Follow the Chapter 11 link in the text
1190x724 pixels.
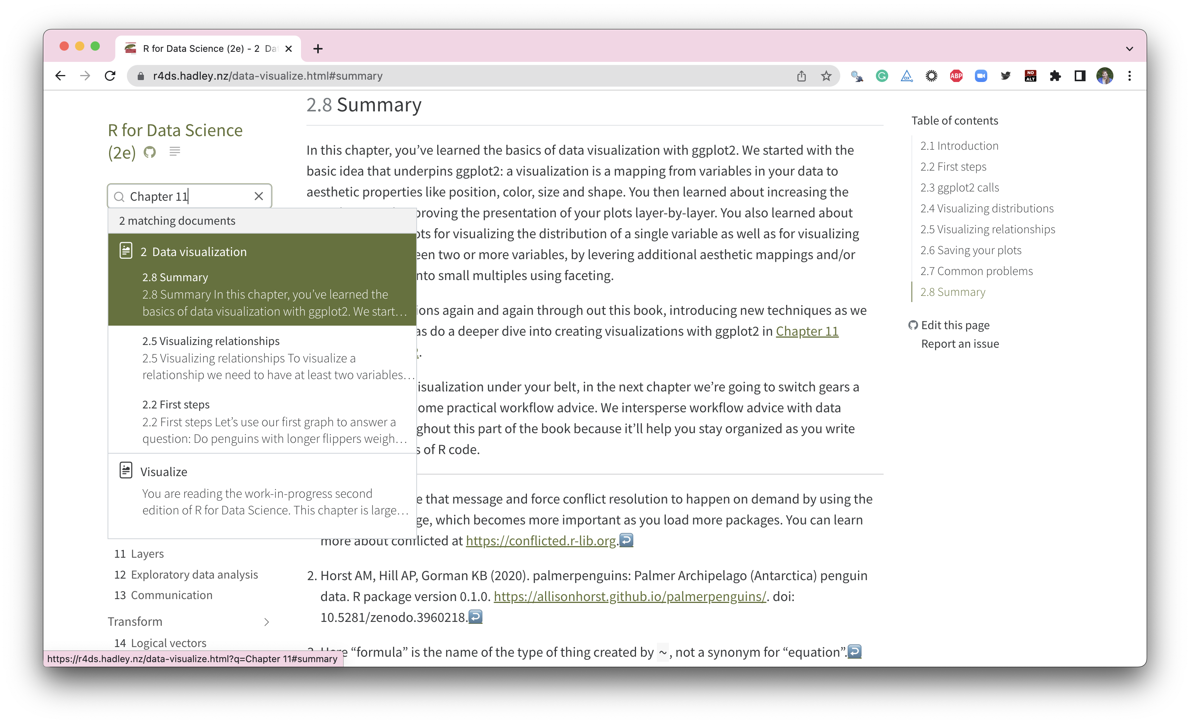click(x=807, y=331)
